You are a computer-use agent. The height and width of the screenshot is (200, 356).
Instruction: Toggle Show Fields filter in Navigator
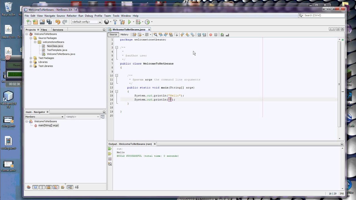(x=35, y=187)
